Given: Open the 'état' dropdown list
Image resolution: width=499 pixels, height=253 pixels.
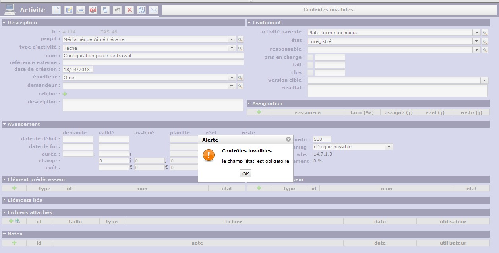Looking at the screenshot, I should [476, 41].
